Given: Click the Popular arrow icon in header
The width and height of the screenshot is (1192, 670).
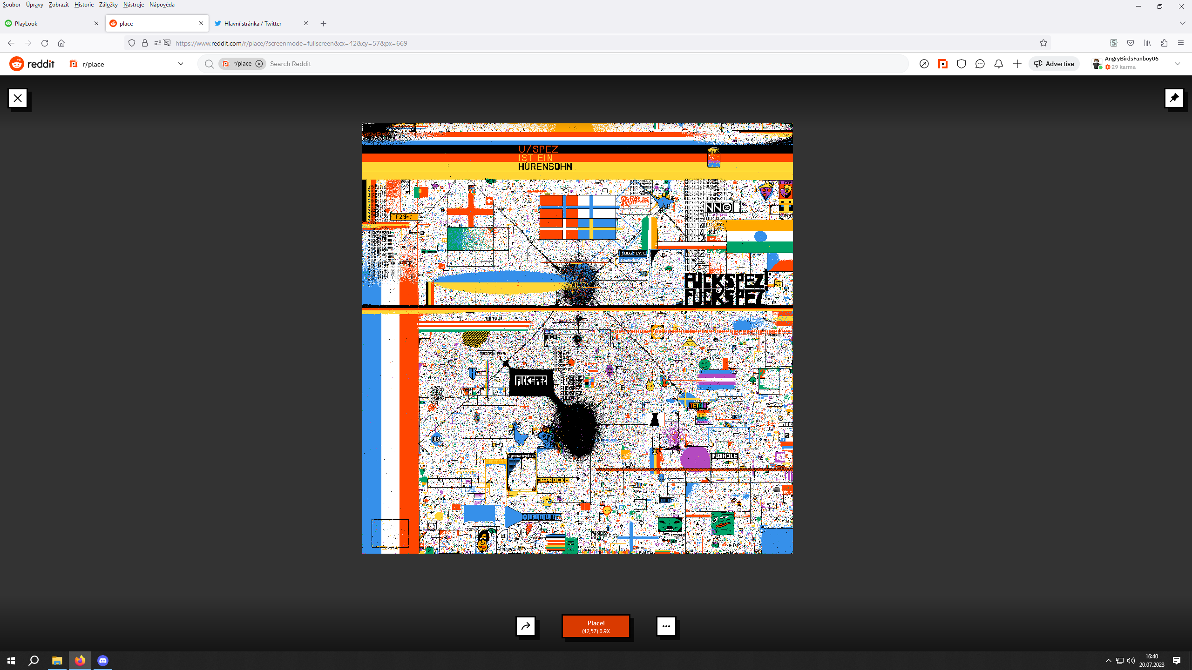Looking at the screenshot, I should tap(924, 64).
